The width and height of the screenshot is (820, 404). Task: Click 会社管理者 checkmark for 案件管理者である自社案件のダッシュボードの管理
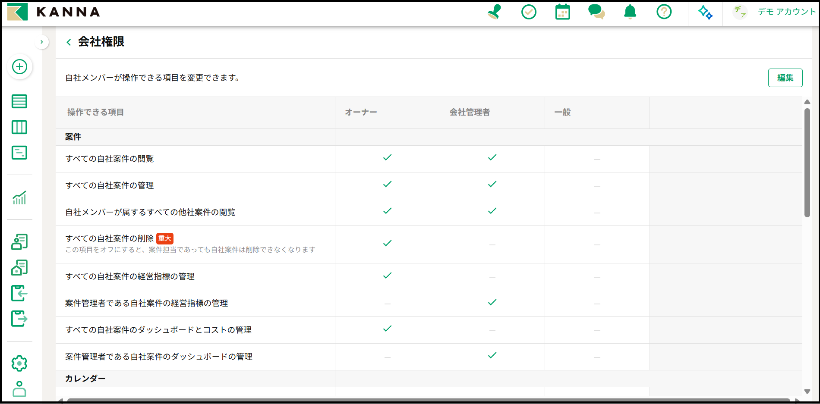pyautogui.click(x=492, y=355)
